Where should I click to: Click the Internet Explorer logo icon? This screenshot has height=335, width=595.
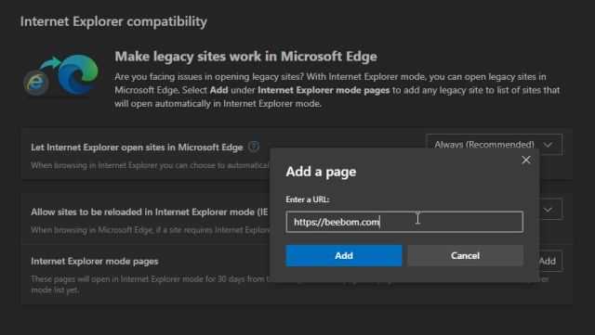pos(36,83)
